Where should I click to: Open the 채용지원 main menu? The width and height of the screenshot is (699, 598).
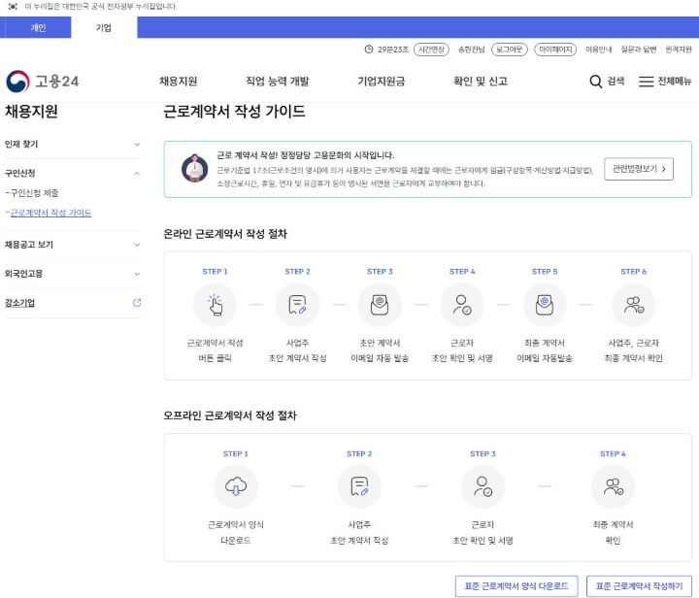(x=179, y=82)
